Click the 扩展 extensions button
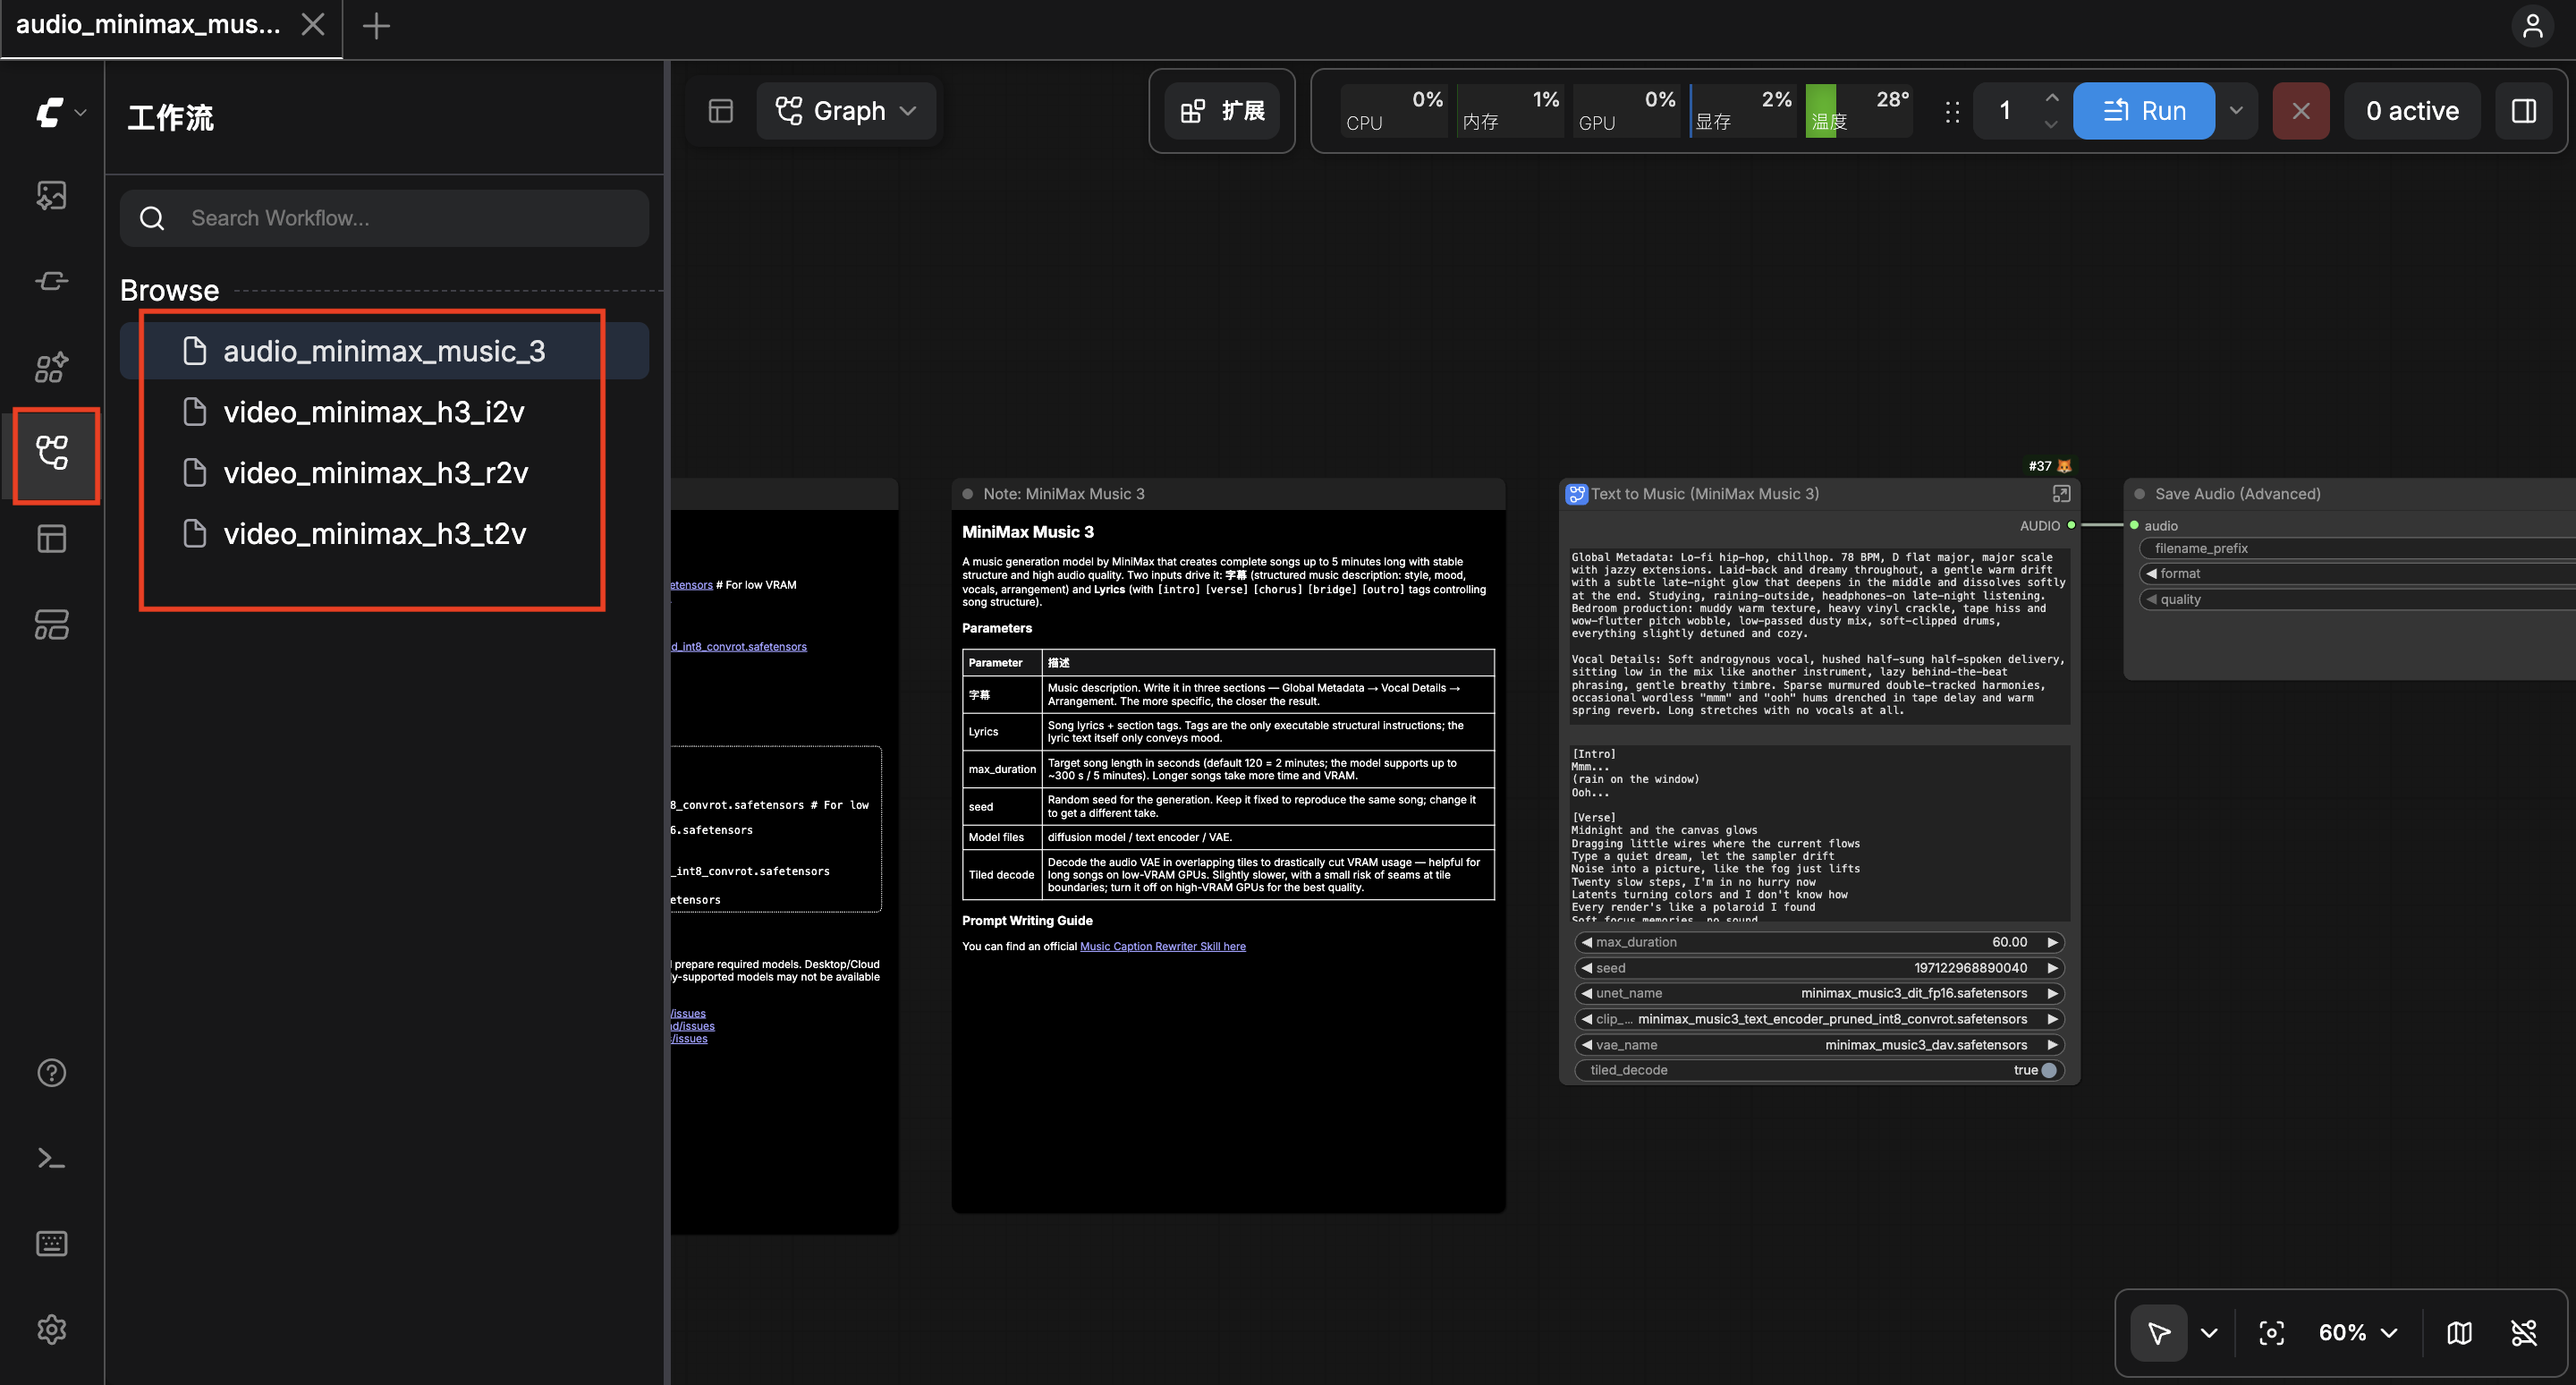2576x1385 pixels. click(1222, 111)
